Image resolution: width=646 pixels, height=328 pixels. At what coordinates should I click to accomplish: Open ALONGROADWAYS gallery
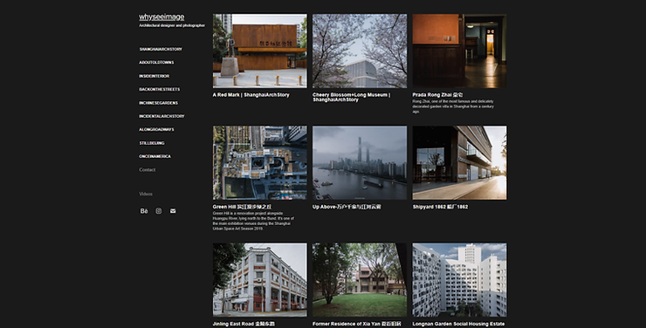(156, 129)
